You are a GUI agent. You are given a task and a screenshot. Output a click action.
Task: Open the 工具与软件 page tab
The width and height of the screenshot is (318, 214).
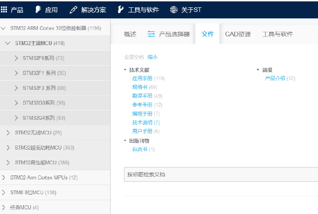coord(277,34)
